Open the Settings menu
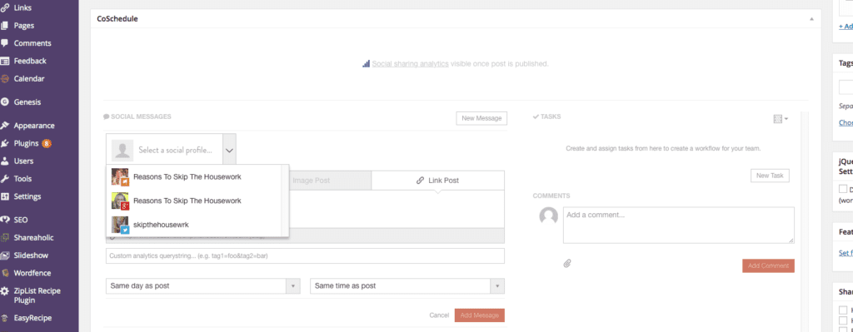Viewport: 853px width, 332px height. (27, 196)
